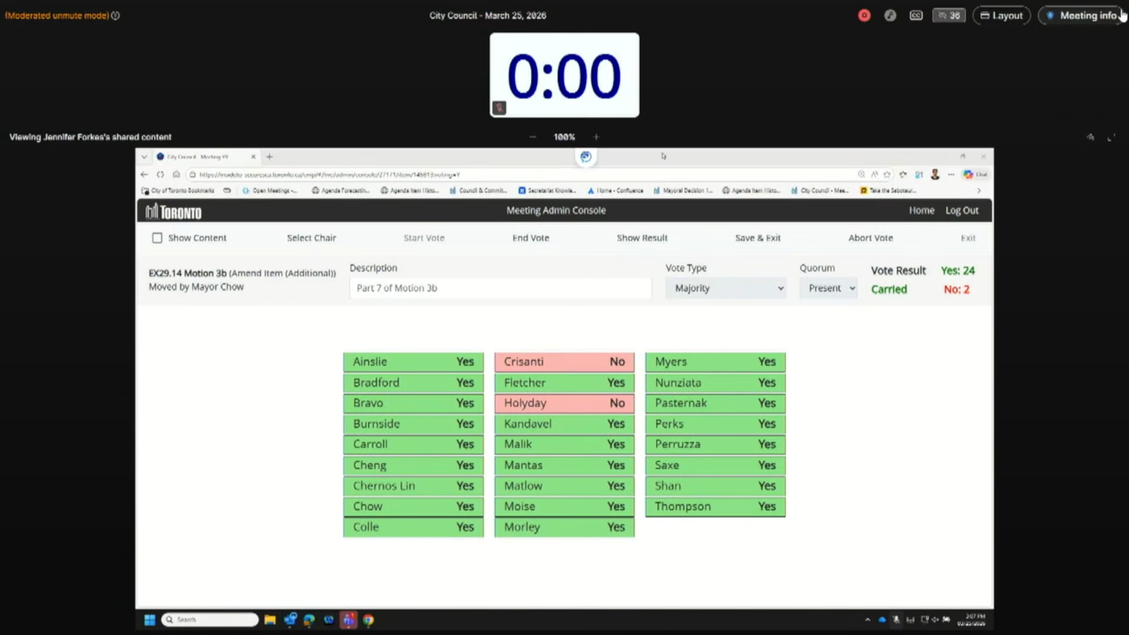Click the red recording indicator icon
Screen dimensions: 1129x635
pos(864,16)
